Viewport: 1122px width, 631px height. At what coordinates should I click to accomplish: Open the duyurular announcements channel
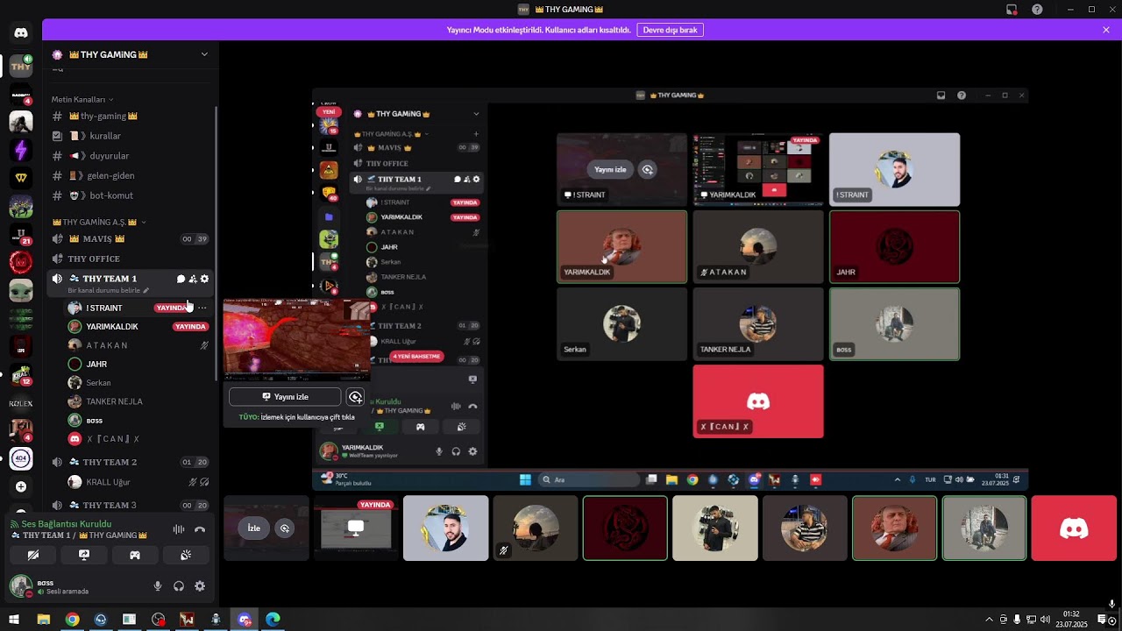[x=131, y=156]
